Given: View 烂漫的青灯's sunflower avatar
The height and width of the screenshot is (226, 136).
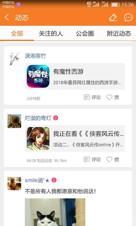Looking at the screenshot, I should (15, 121).
